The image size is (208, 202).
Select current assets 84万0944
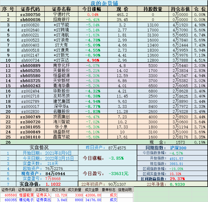pos(55,174)
